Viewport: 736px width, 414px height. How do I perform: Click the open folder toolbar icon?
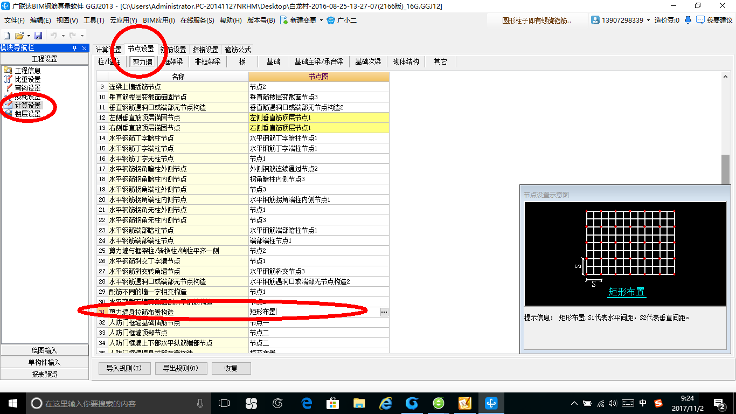click(x=19, y=36)
